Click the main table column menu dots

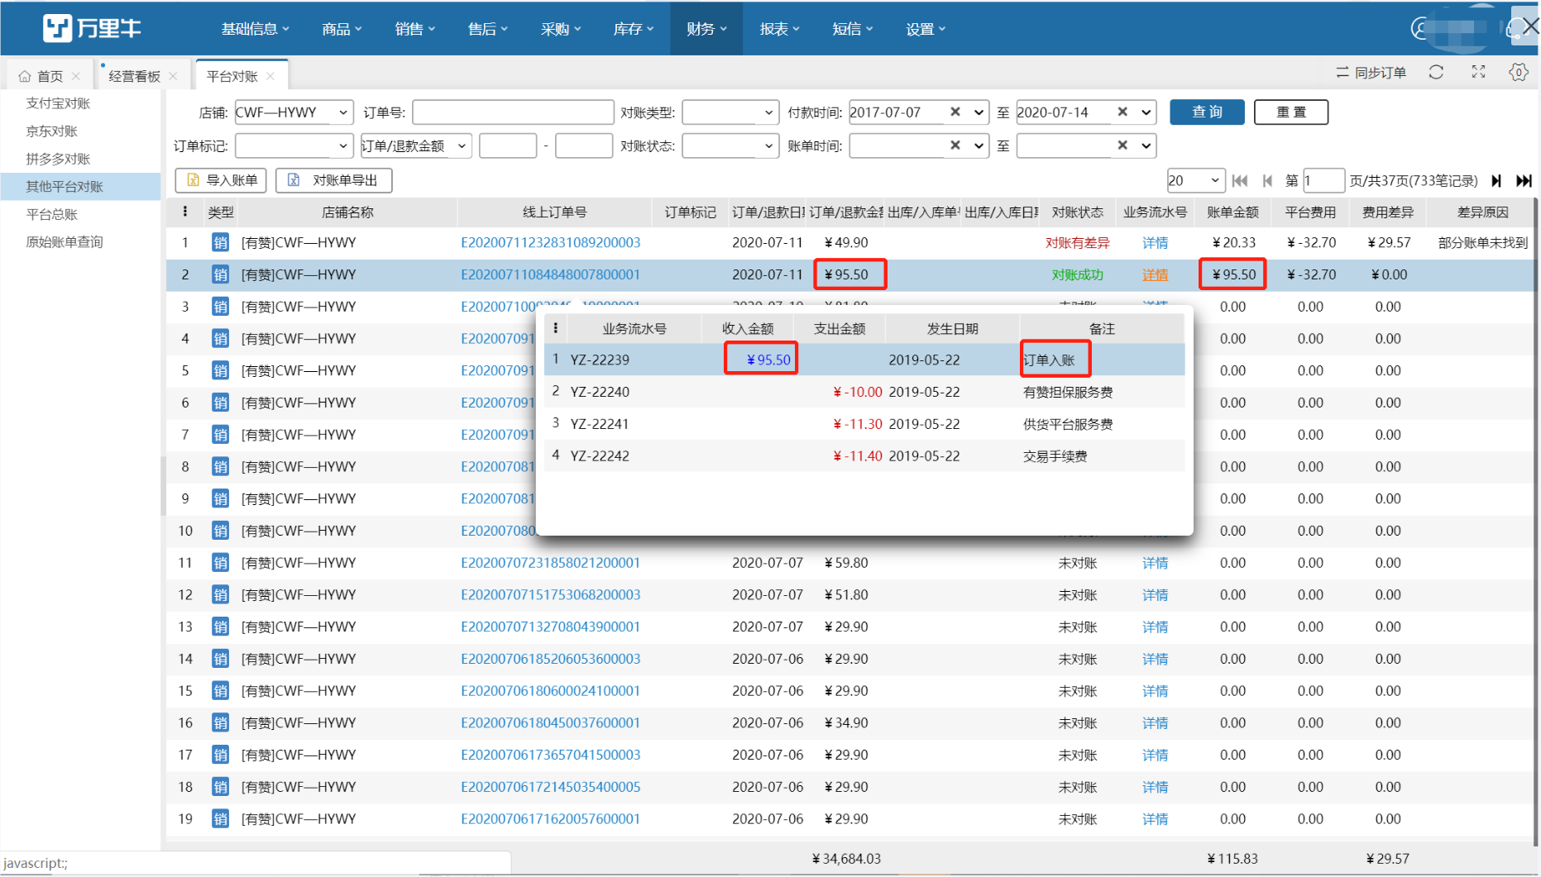(184, 212)
